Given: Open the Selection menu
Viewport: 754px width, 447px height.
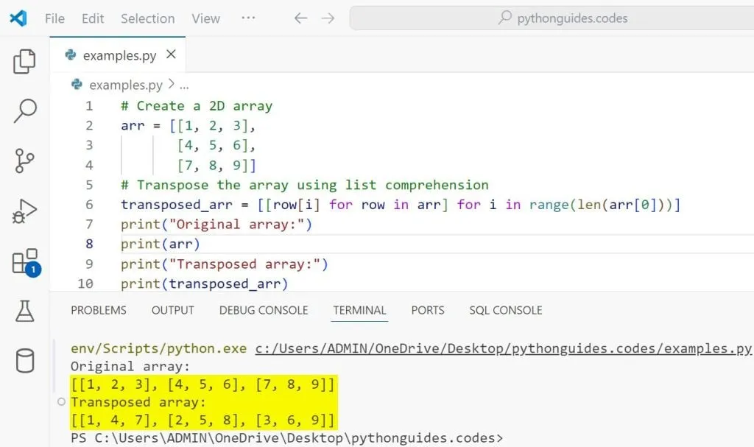Looking at the screenshot, I should click(147, 18).
